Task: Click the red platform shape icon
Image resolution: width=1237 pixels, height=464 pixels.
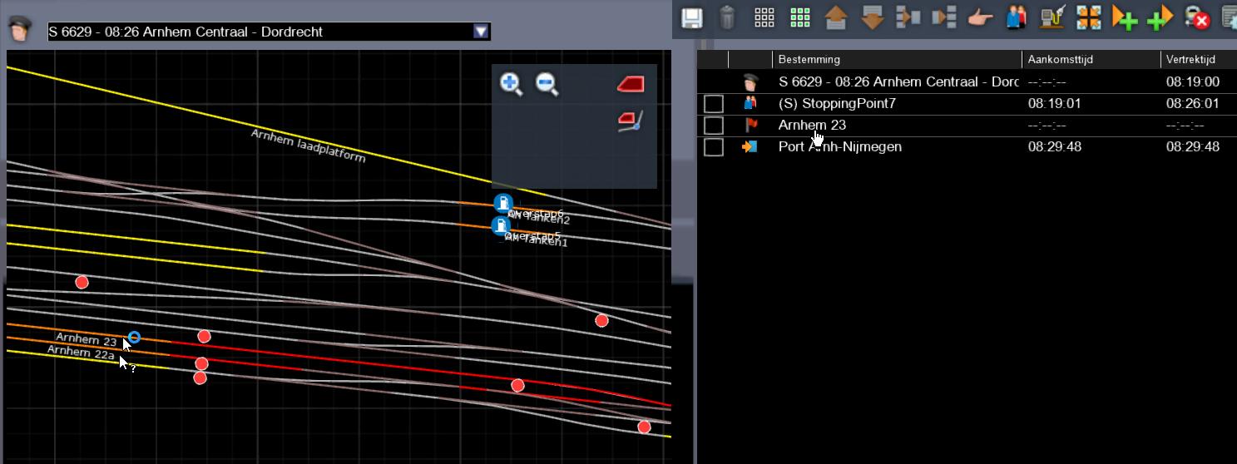Action: [x=631, y=84]
